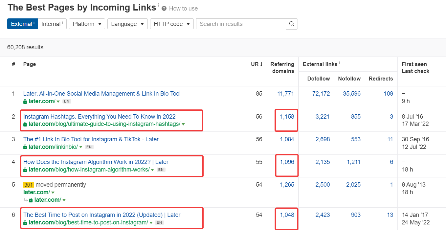Image resolution: width=446 pixels, height=230 pixels.
Task: Sort by the UR column header
Action: tap(257, 64)
